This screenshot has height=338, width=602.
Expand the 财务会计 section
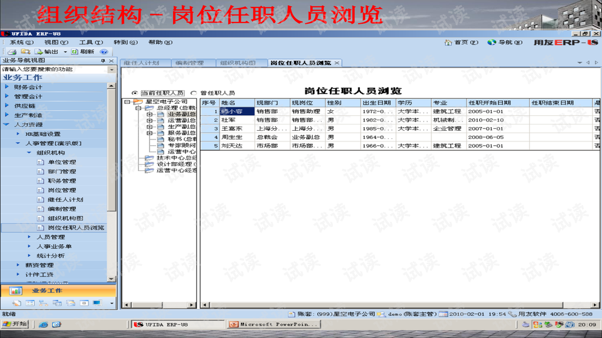tap(6, 87)
